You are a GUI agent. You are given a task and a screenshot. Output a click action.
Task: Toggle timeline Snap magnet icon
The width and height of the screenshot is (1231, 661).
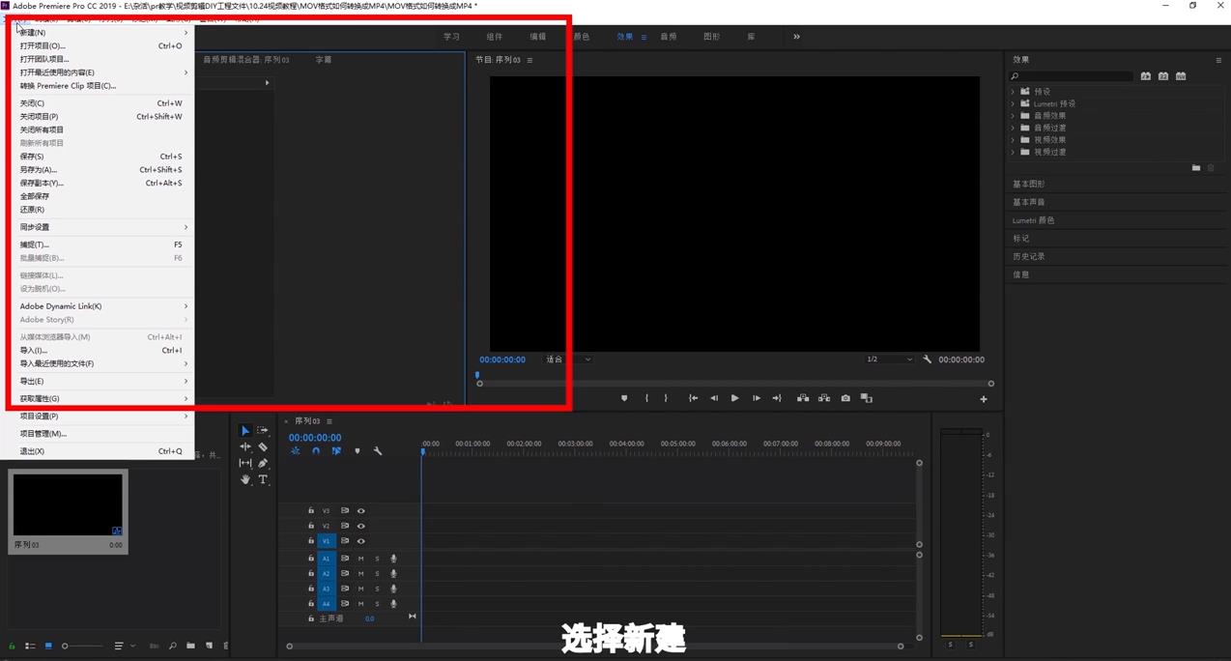tap(315, 450)
